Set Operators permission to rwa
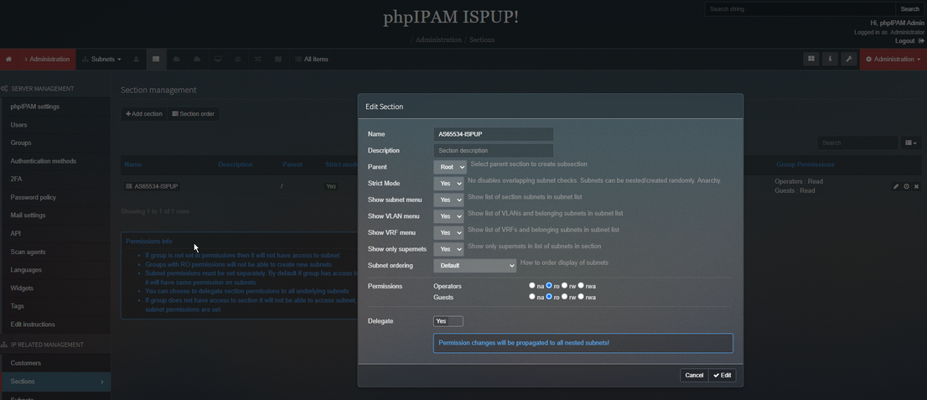The image size is (927, 400). coord(581,285)
